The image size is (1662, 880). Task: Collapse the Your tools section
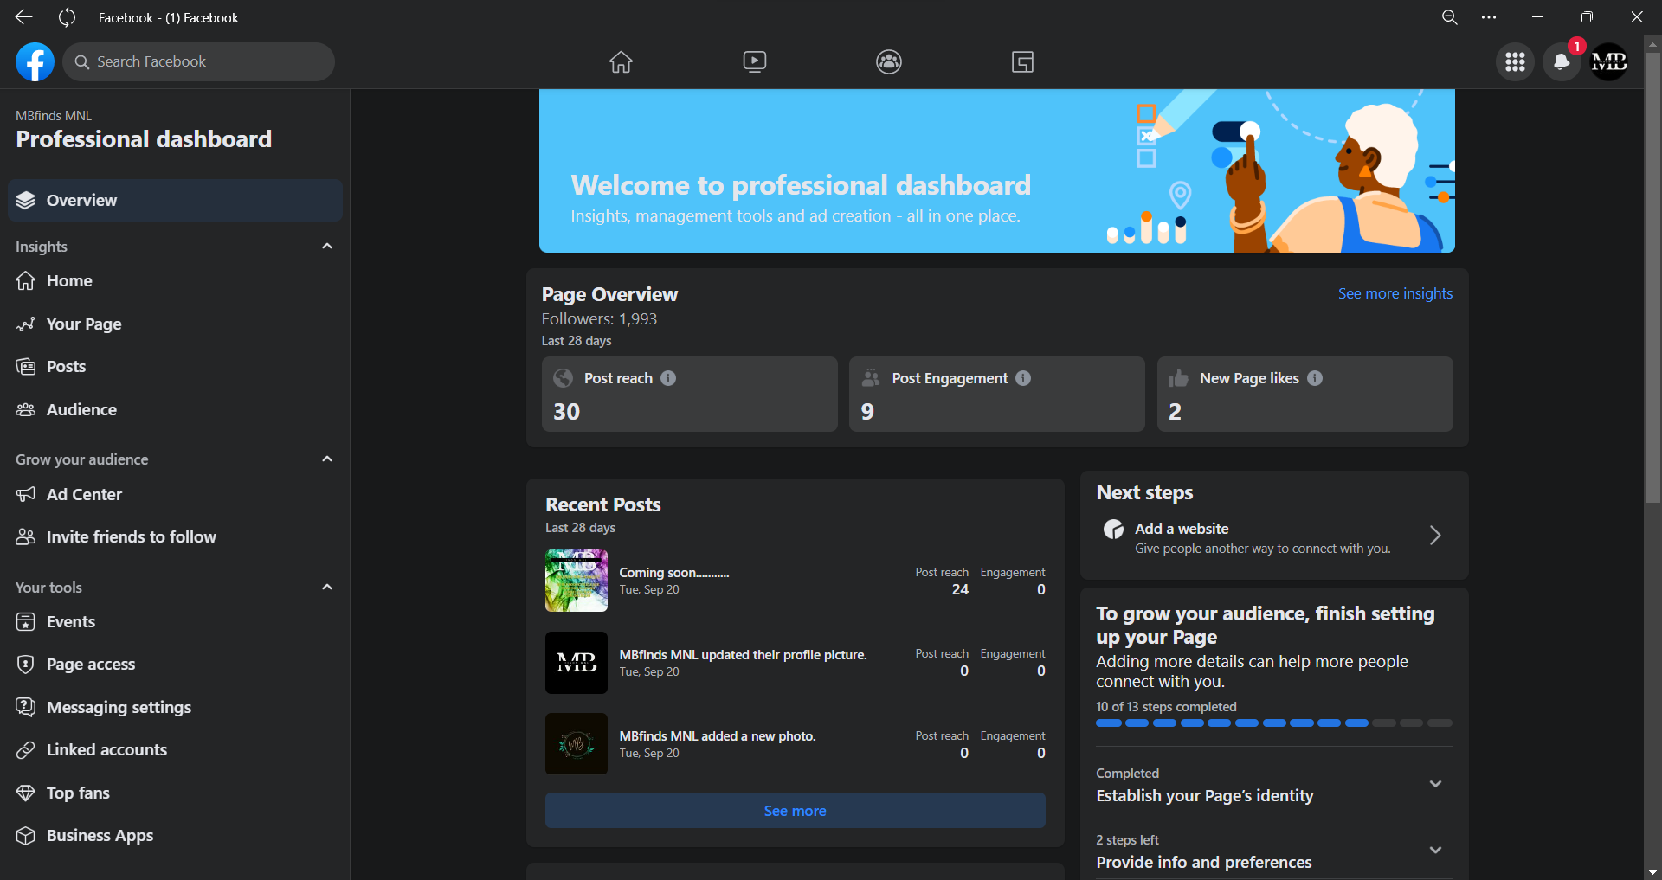coord(327,588)
